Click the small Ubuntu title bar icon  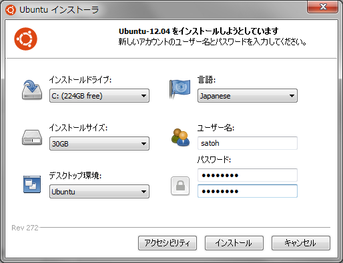click(11, 10)
